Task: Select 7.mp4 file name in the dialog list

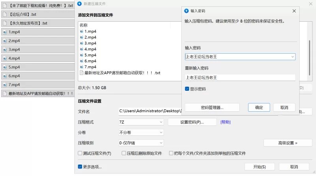Action: 90,67
